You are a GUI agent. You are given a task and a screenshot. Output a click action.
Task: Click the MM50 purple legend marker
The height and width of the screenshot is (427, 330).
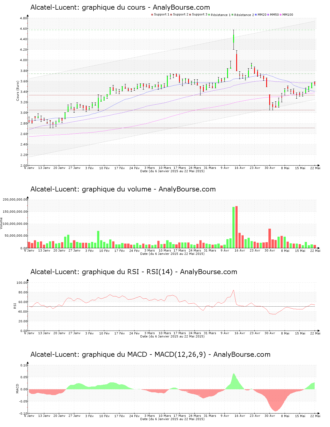(268, 15)
